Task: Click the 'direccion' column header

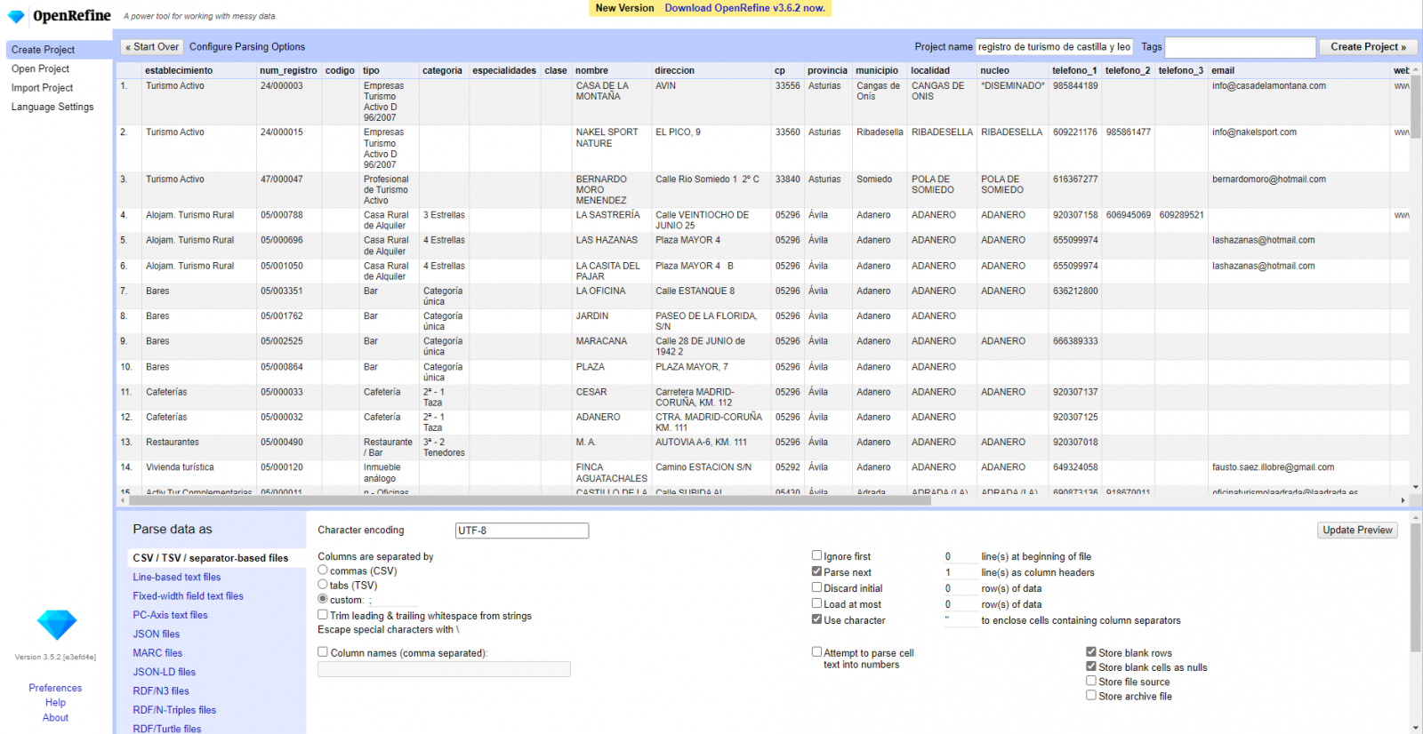Action: (674, 70)
